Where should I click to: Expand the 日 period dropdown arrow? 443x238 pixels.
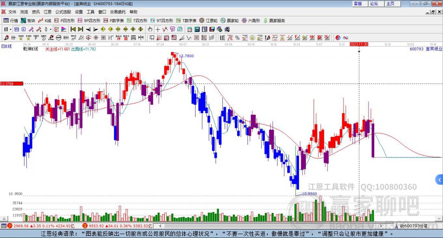click(x=10, y=29)
